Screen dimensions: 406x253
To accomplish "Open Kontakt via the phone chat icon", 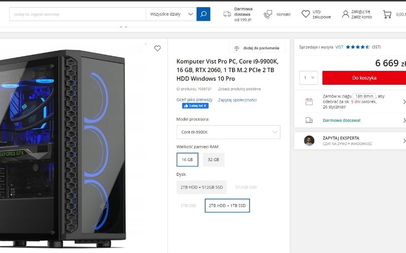I will click(x=268, y=14).
